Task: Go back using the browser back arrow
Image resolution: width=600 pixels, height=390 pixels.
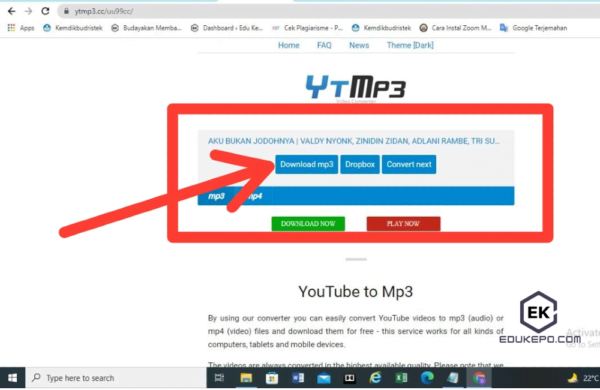Action: point(11,11)
